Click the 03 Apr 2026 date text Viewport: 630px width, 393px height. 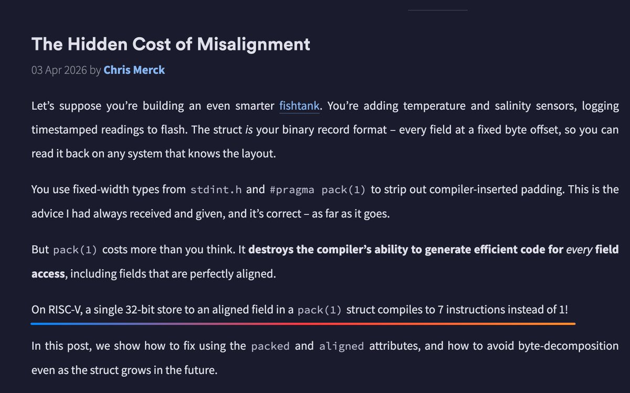(59, 70)
